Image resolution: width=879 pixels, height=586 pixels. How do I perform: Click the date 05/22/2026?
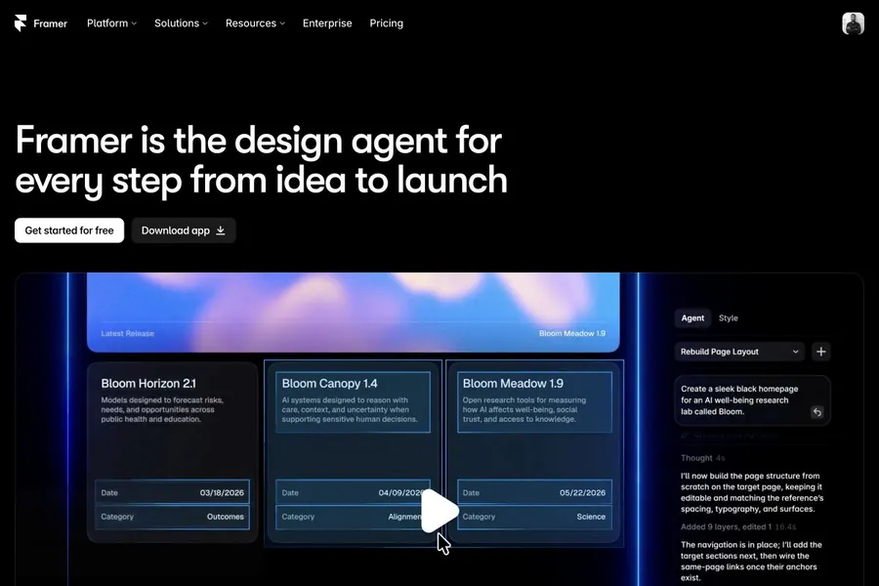582,493
